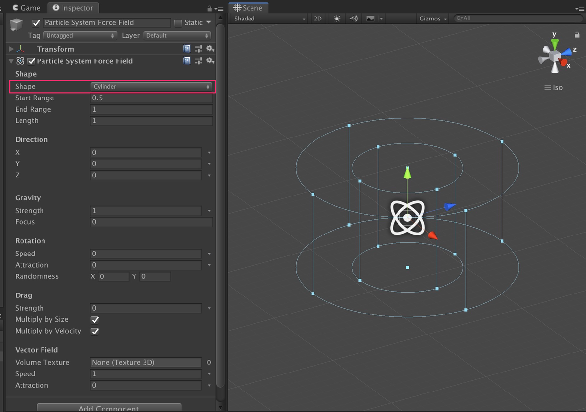Screen dimensions: 586x412
Task: Uncheck Multiply by Velocity
Action: pyautogui.click(x=95, y=331)
